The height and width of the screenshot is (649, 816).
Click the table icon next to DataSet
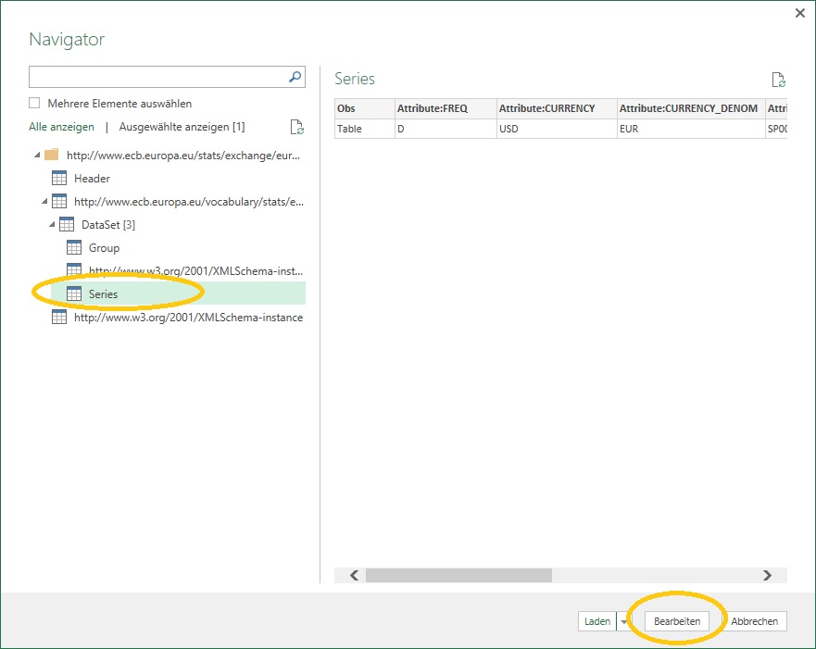[66, 224]
